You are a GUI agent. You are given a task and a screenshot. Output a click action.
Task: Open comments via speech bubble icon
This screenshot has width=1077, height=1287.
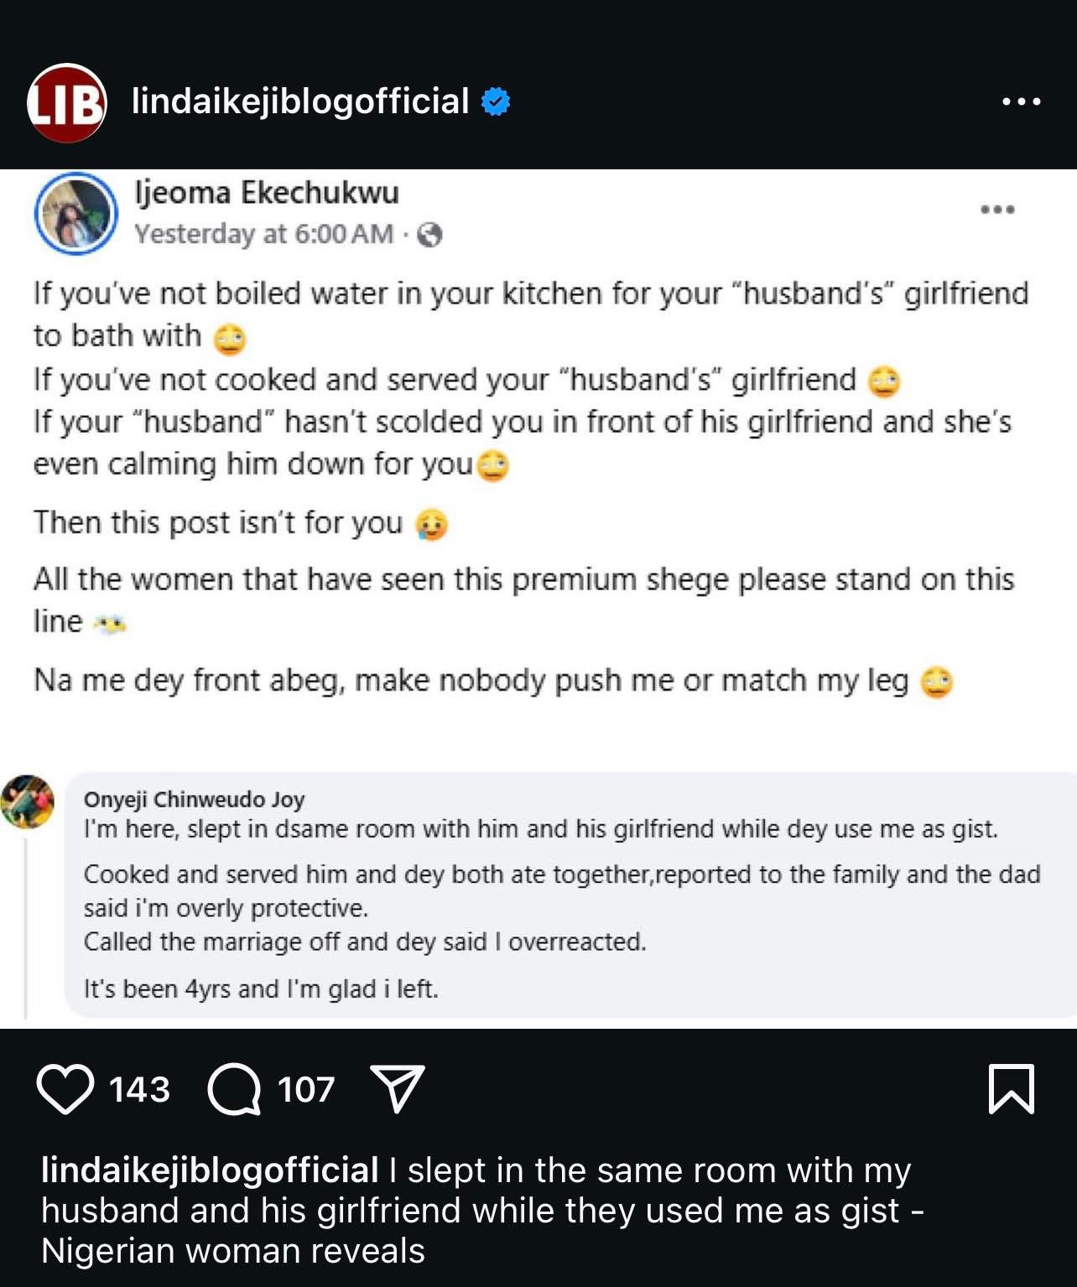click(235, 1089)
